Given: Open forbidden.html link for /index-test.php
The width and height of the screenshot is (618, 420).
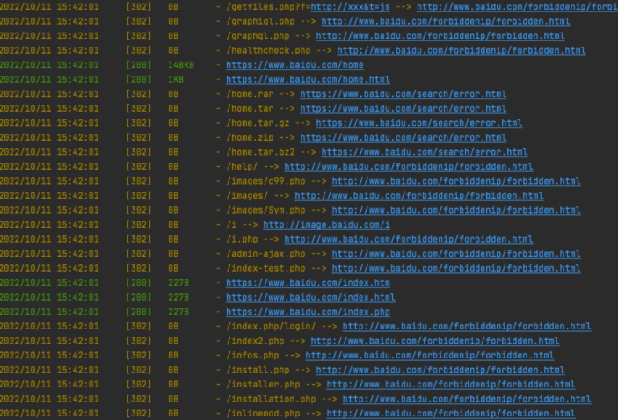Looking at the screenshot, I should tap(456, 268).
